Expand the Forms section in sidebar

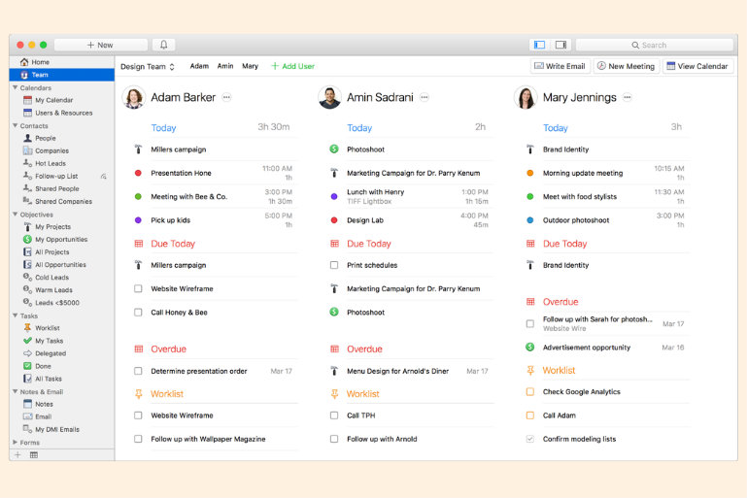(x=15, y=443)
